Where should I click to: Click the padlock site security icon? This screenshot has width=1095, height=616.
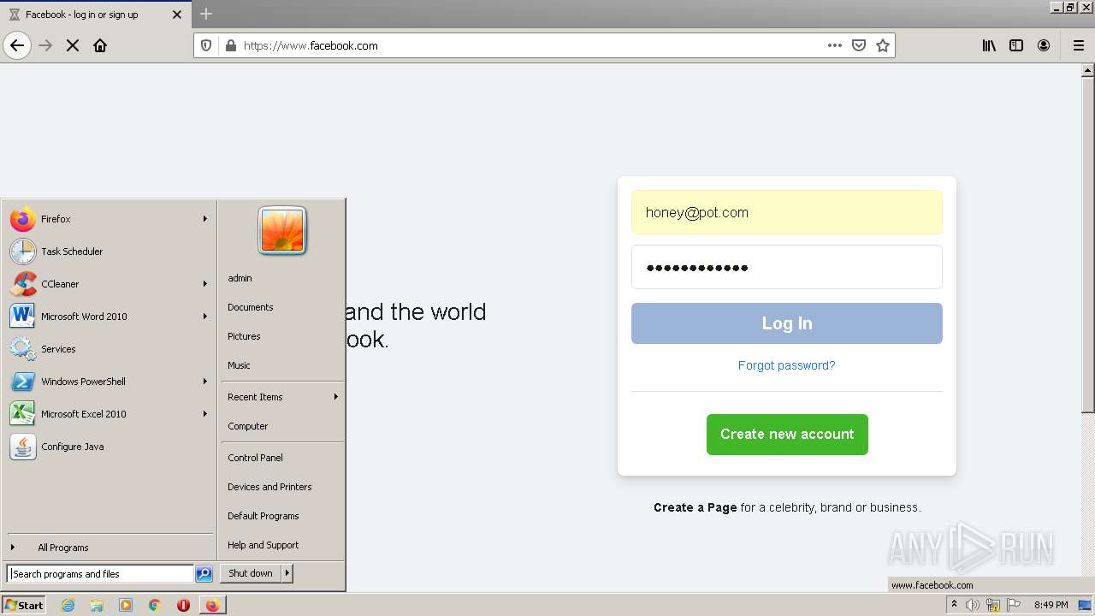tap(230, 45)
